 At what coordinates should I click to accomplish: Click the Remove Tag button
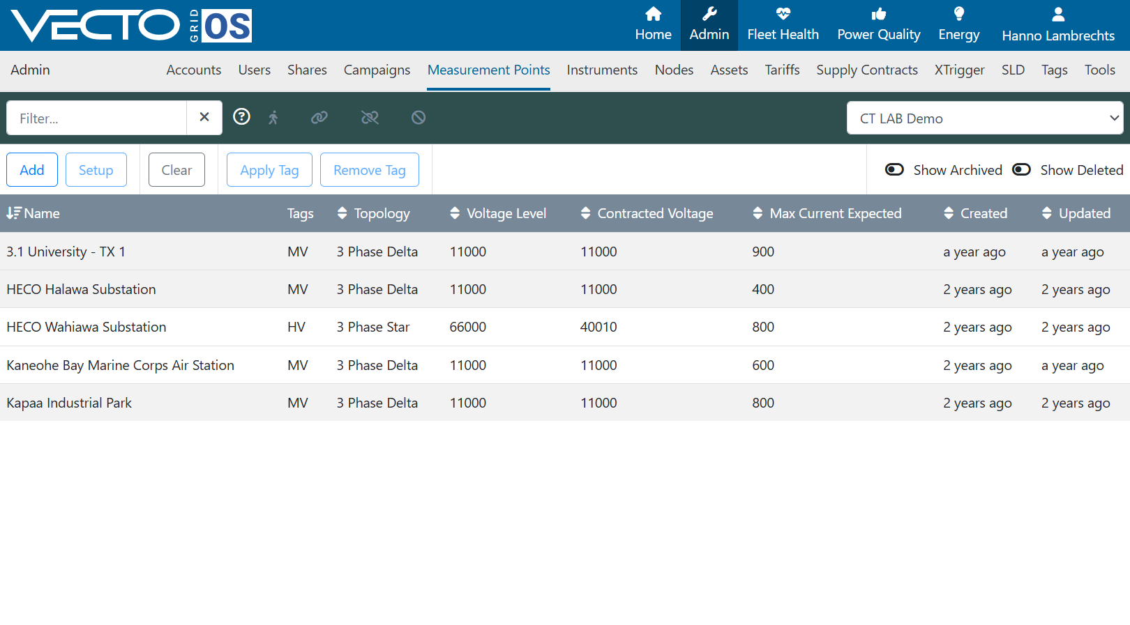coord(370,169)
